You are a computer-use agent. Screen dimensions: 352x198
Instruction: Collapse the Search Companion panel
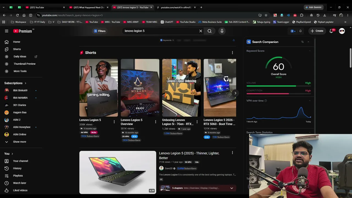[x=308, y=42]
